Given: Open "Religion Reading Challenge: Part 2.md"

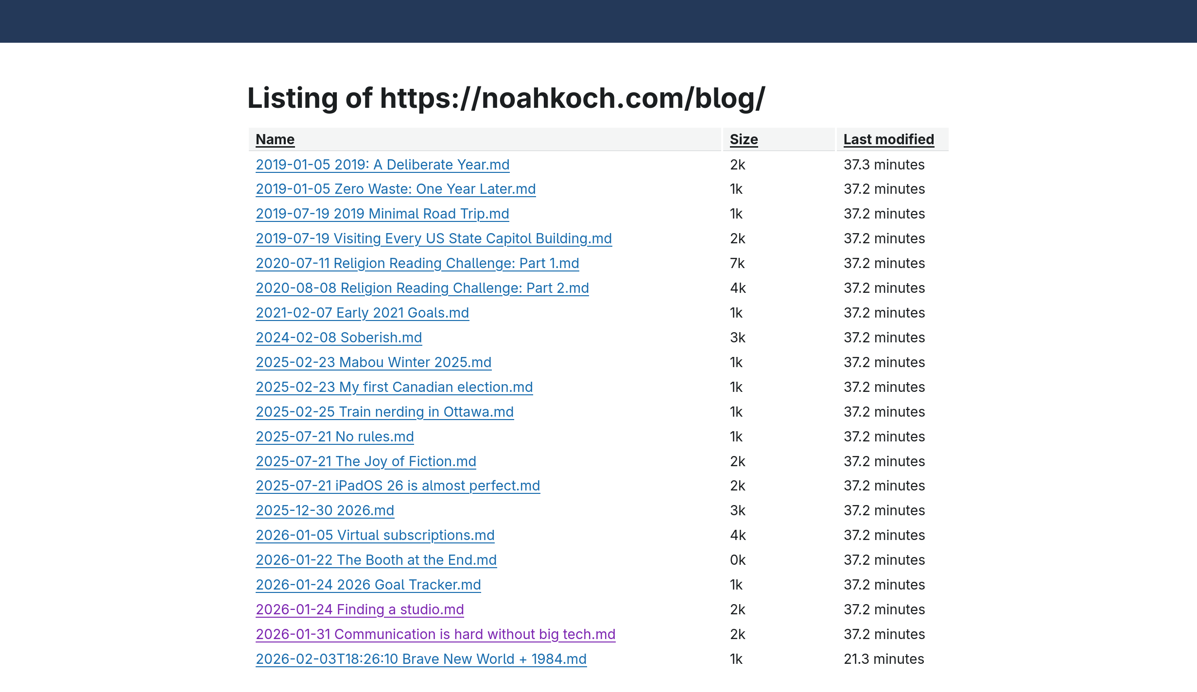Looking at the screenshot, I should pyautogui.click(x=422, y=288).
